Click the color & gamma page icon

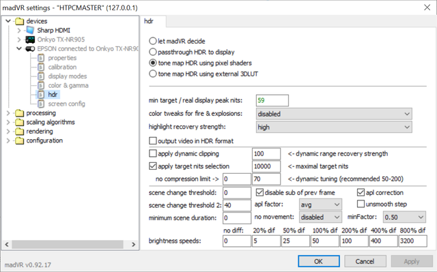41,85
